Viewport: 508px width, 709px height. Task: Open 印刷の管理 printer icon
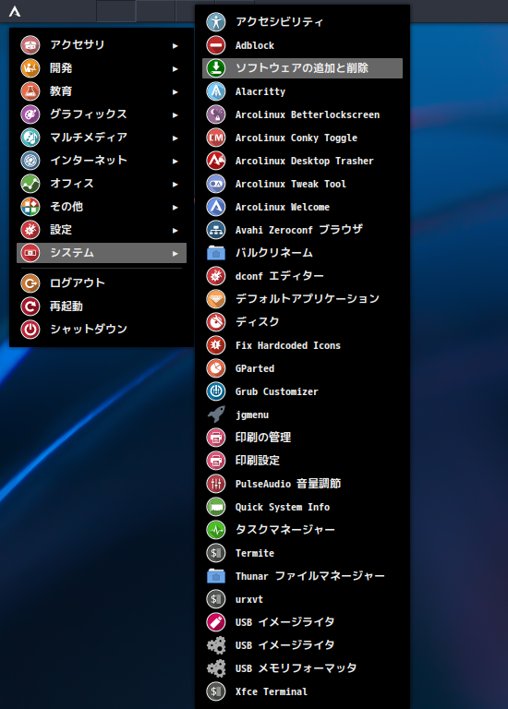point(216,438)
